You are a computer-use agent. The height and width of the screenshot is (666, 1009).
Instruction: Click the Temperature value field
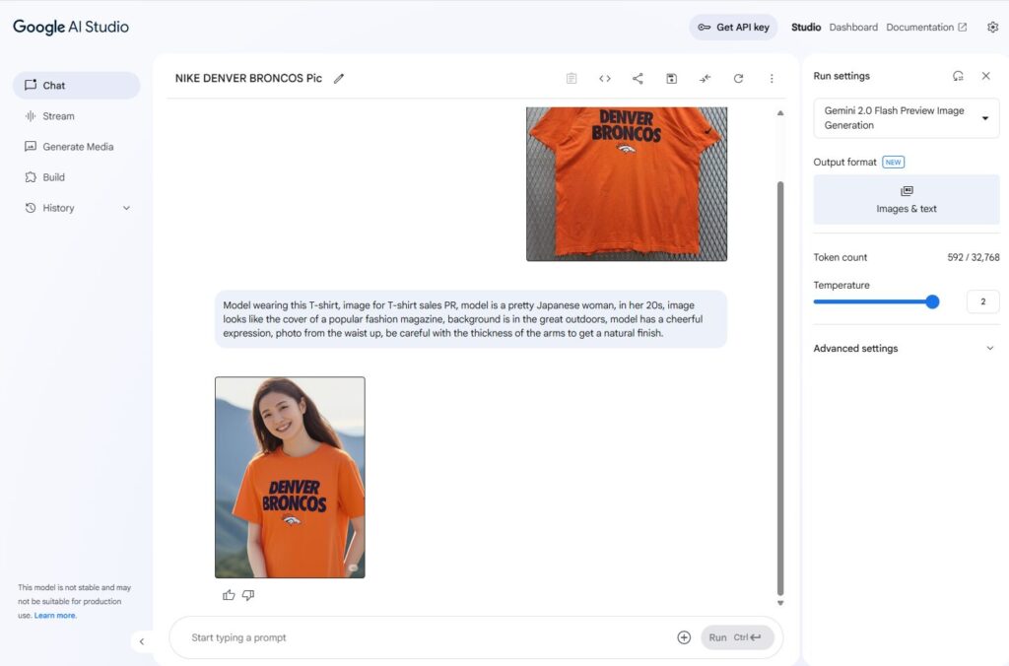point(982,301)
